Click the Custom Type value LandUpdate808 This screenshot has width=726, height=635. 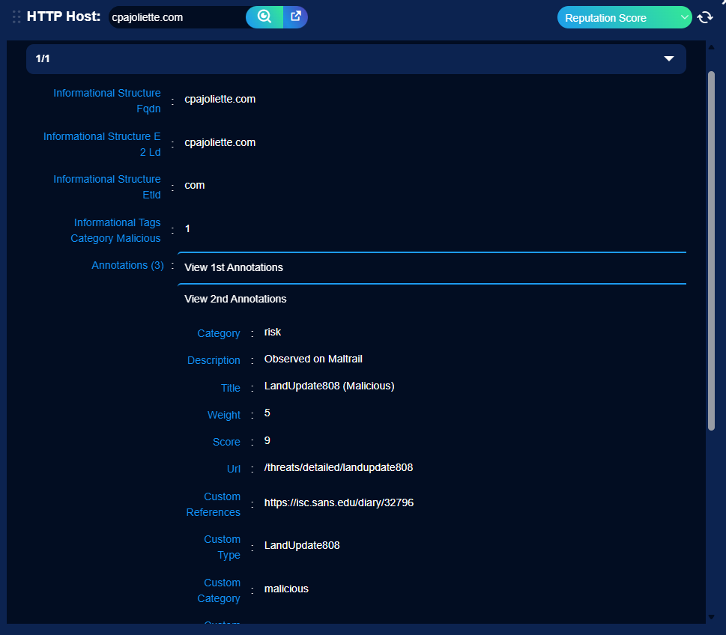302,545
